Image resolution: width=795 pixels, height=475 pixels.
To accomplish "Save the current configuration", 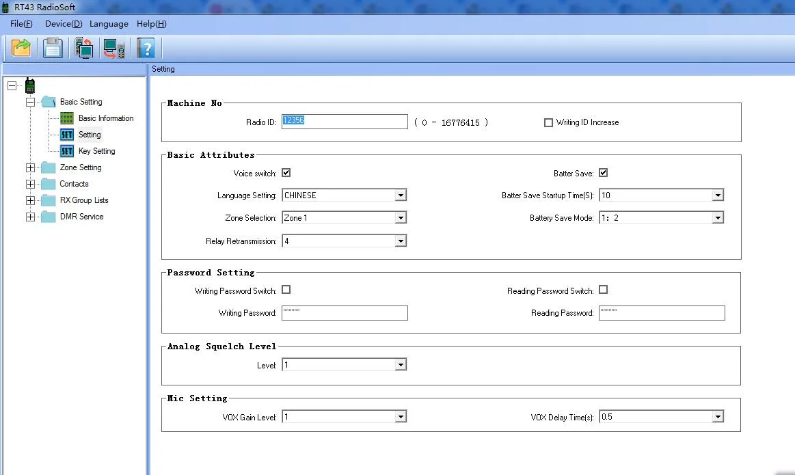I will 53,48.
